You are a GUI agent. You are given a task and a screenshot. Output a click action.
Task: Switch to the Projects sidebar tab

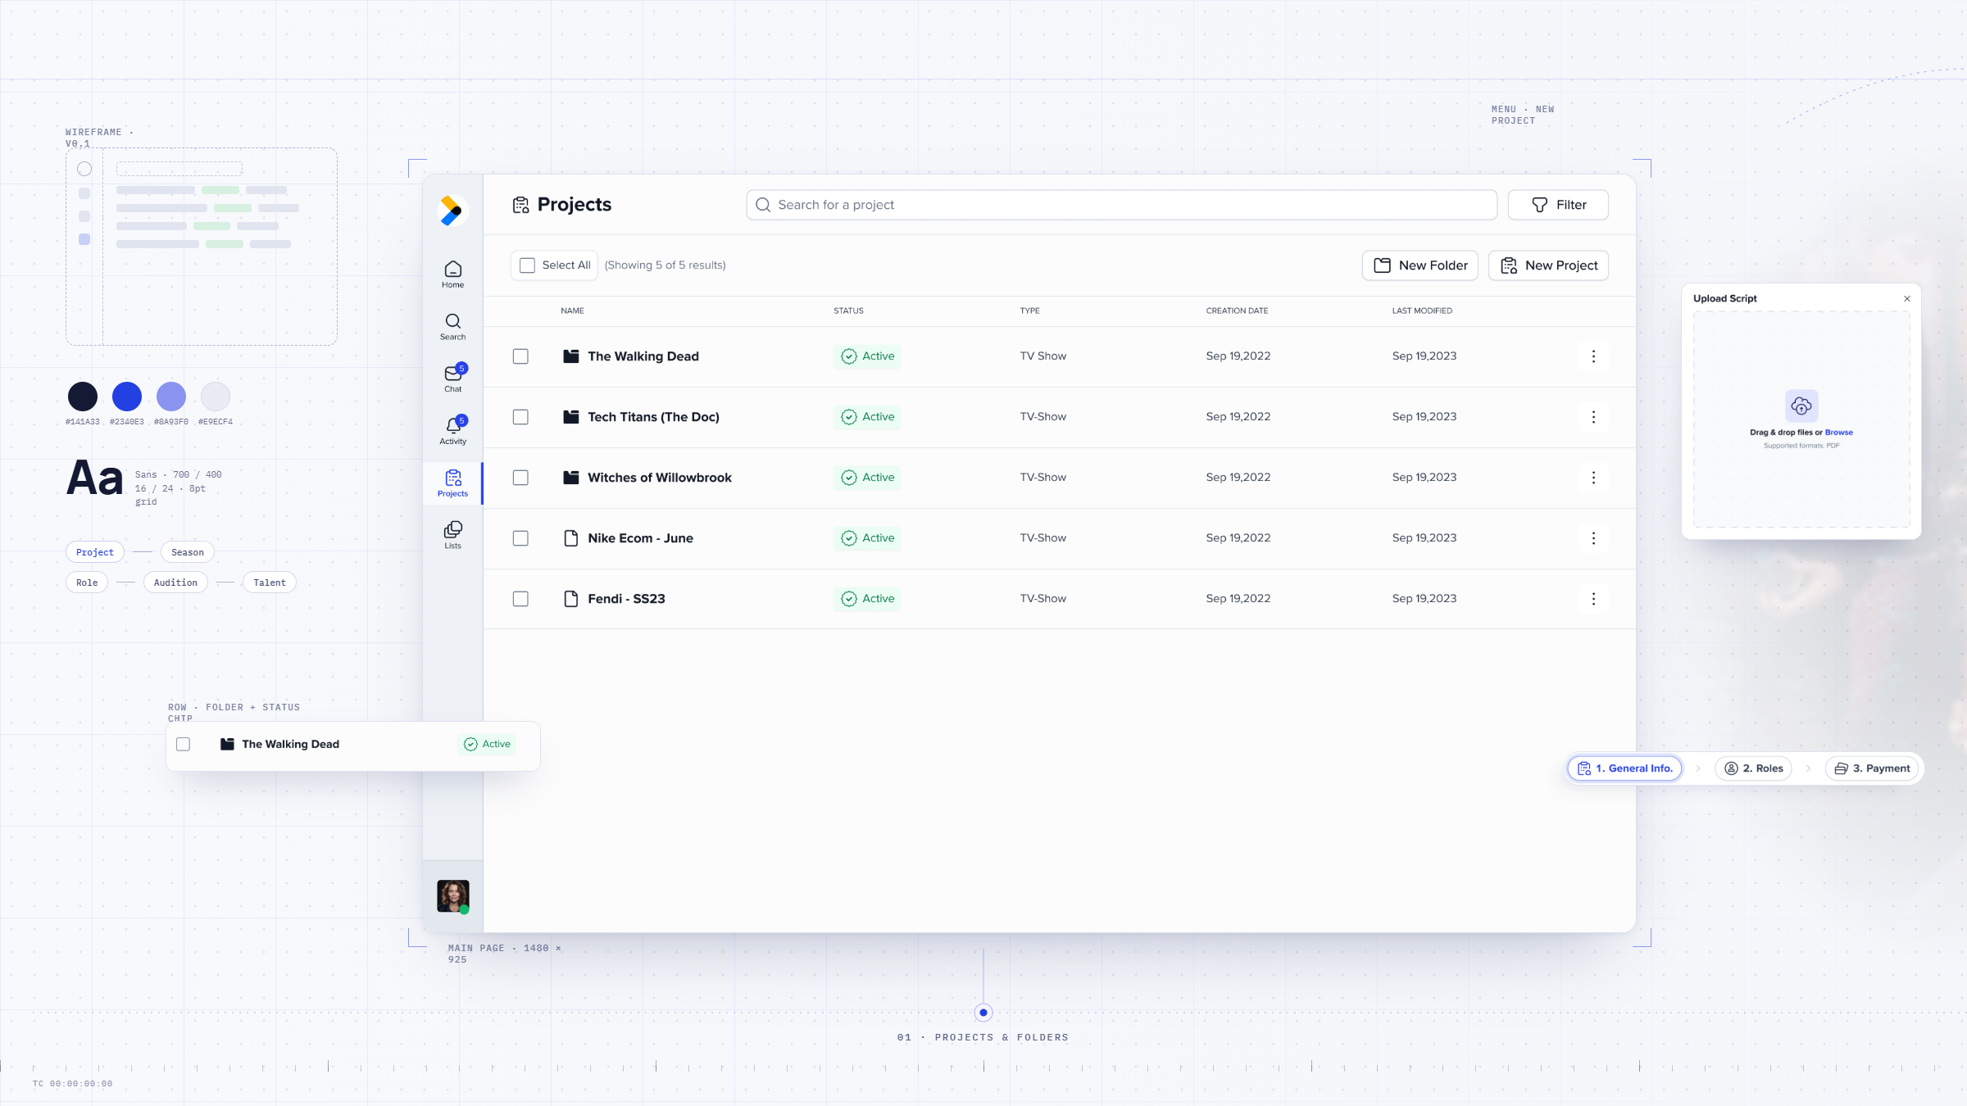tap(452, 483)
